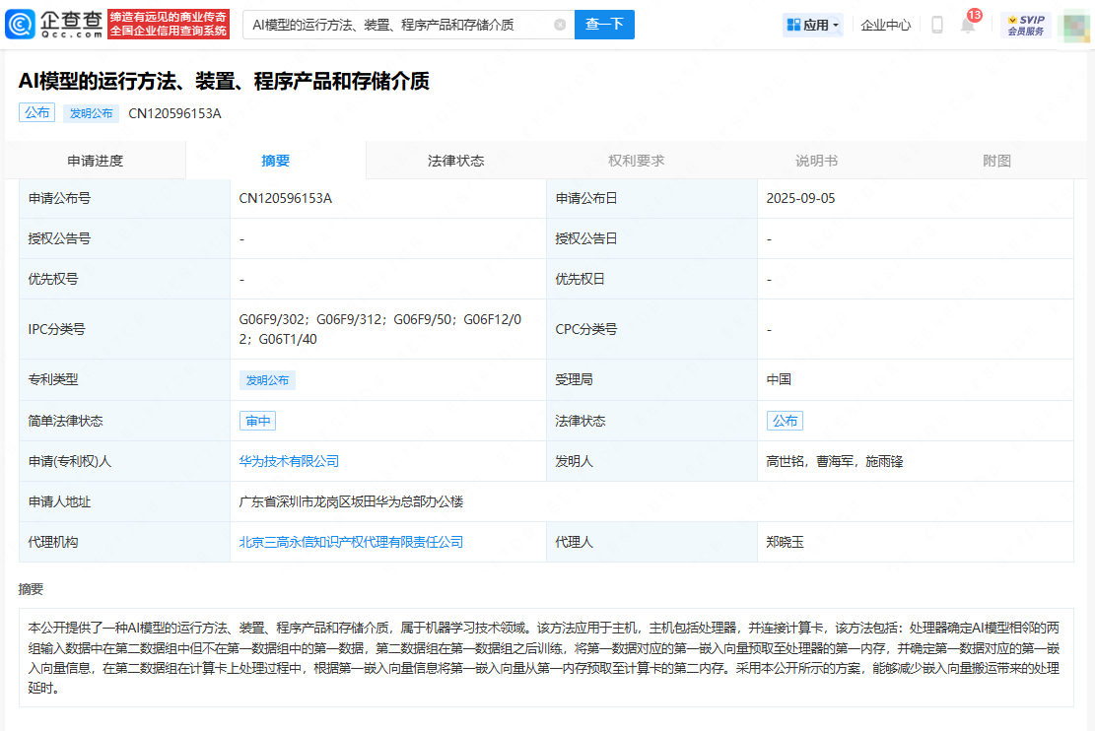Open notifications bell with 13 badge

(967, 25)
